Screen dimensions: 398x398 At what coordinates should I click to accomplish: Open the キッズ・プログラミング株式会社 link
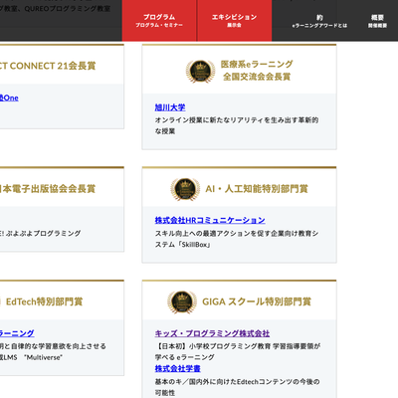tap(212, 333)
